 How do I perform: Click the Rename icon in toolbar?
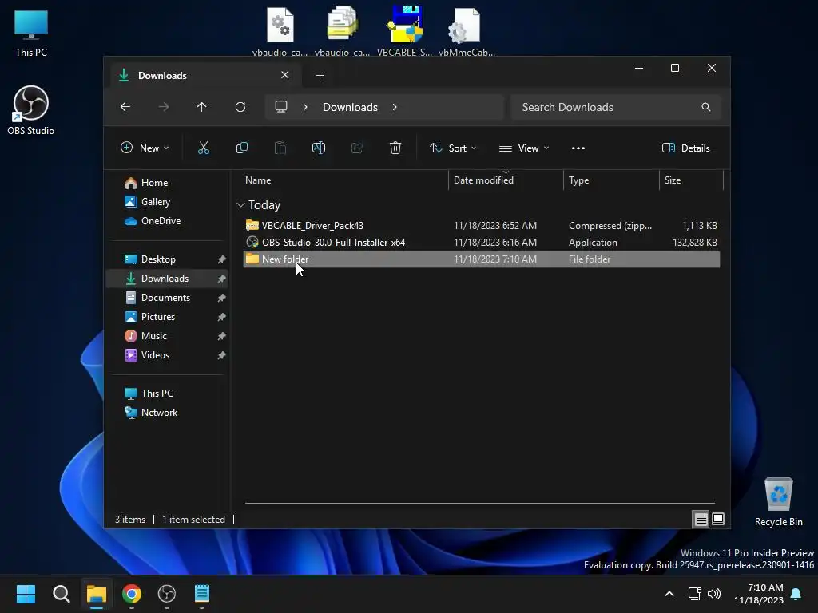[319, 148]
